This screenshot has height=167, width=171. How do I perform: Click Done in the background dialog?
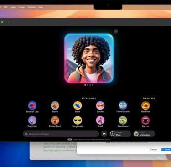[x=167, y=150]
